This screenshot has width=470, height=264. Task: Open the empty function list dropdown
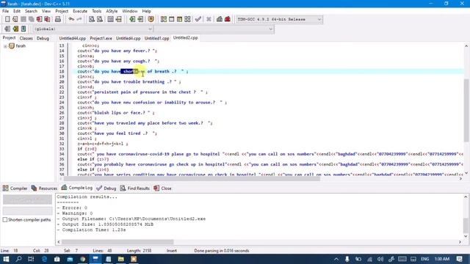click(271, 29)
